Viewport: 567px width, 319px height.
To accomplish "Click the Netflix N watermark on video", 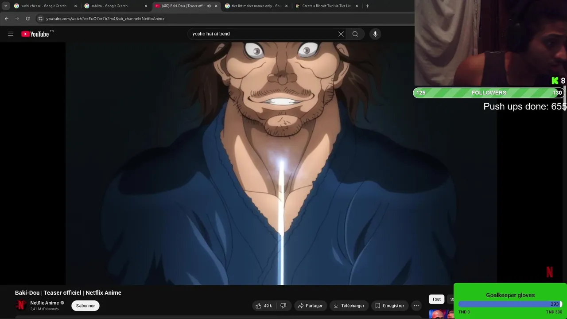I will pyautogui.click(x=549, y=272).
